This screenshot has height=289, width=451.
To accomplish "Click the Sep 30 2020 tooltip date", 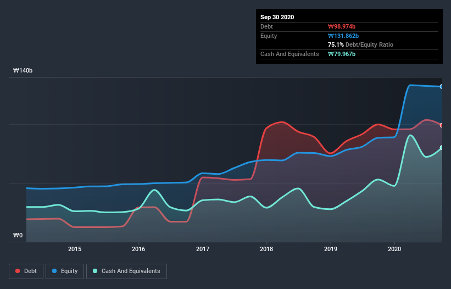I will [277, 17].
